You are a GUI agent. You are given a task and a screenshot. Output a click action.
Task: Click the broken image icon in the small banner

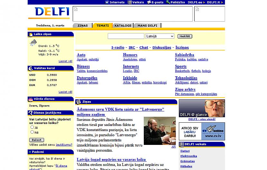(198, 9)
